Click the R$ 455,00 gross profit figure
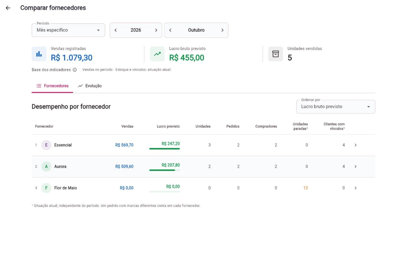The width and height of the screenshot is (407, 254). pyautogui.click(x=187, y=58)
